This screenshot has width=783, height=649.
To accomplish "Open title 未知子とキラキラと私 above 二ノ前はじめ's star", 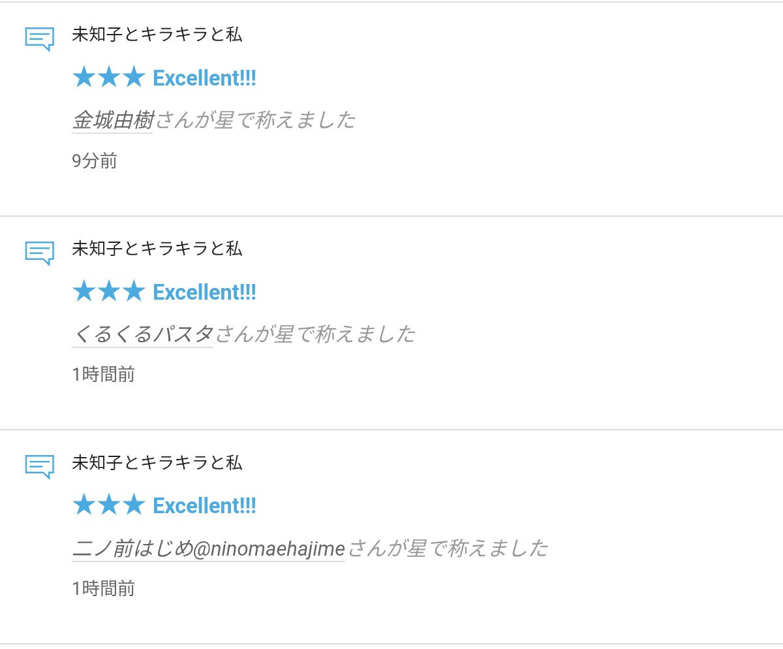I will point(157,463).
